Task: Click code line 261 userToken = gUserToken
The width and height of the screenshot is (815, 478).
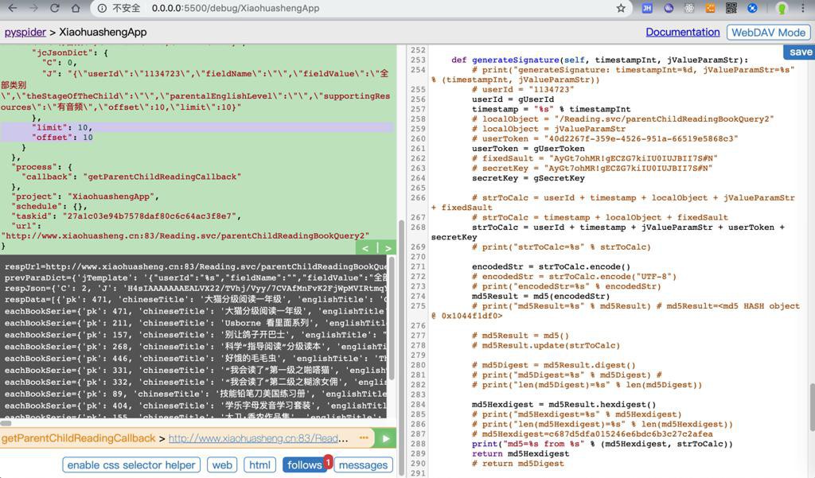Action: point(528,149)
